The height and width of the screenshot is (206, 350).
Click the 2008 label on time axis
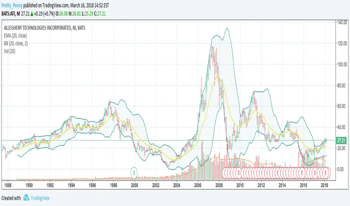tap(219, 185)
